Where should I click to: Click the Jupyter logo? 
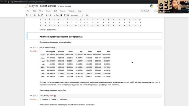pos(32,6)
